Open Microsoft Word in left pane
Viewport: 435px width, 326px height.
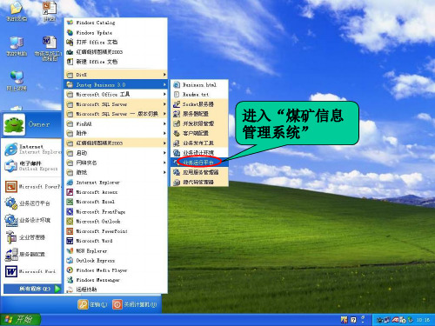[32, 271]
